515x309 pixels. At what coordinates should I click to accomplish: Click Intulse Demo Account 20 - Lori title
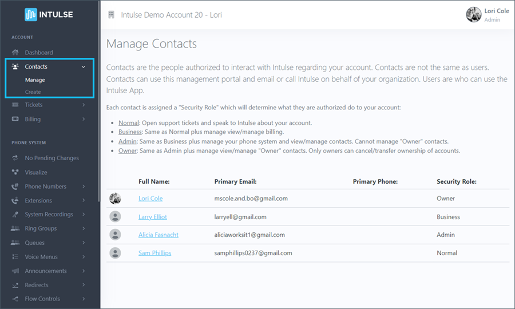171,15
